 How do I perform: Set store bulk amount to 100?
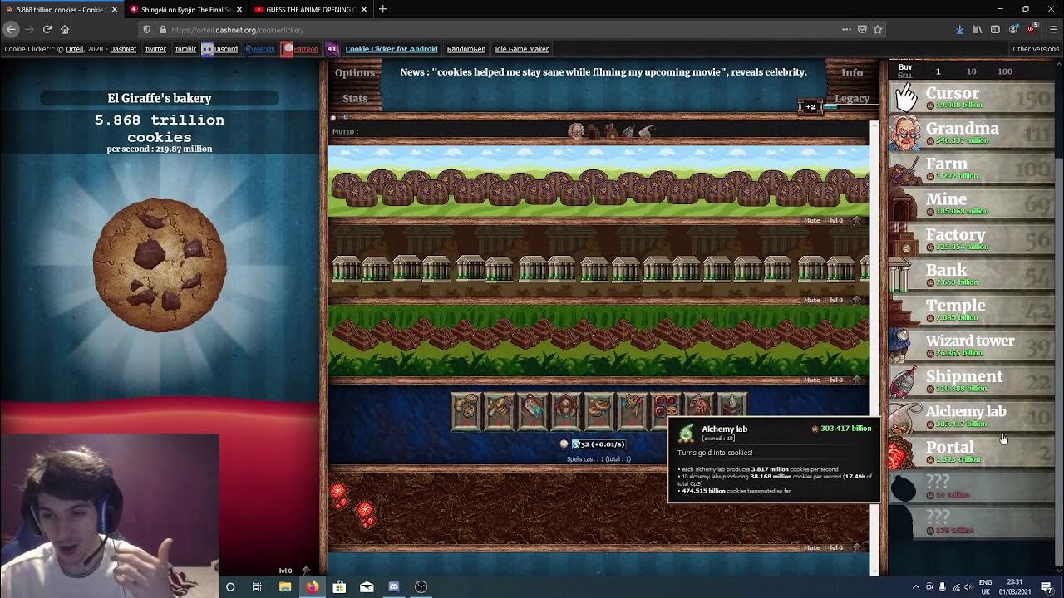[1005, 71]
